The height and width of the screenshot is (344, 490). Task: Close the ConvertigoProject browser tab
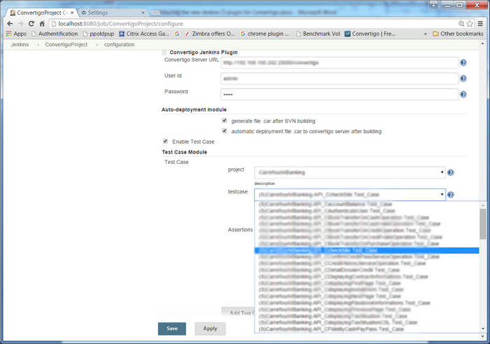pyautogui.click(x=72, y=13)
